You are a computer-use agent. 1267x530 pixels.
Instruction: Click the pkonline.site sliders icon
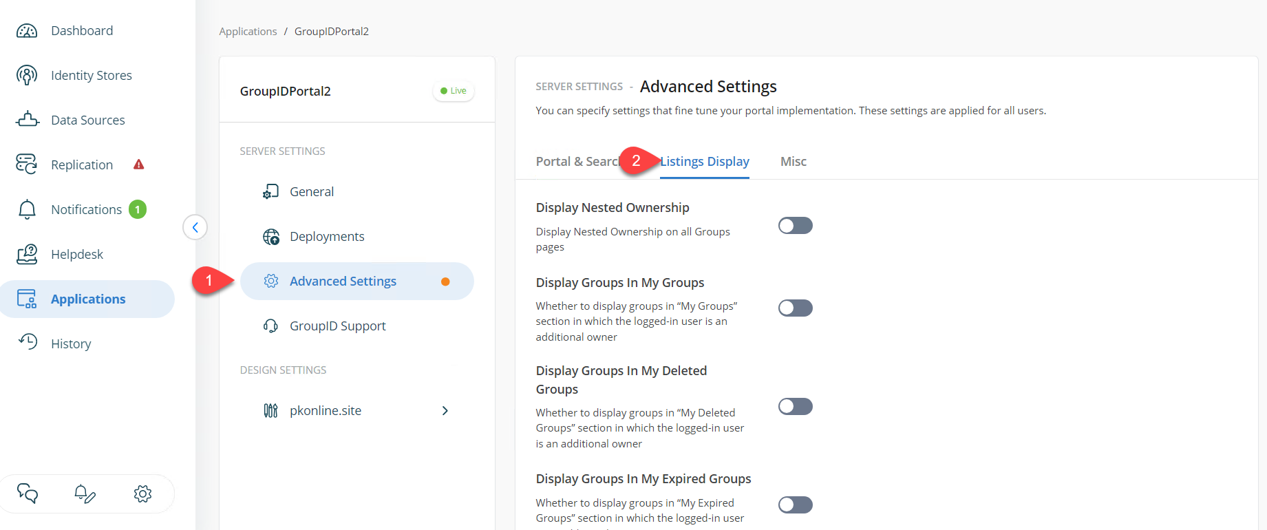coord(270,411)
